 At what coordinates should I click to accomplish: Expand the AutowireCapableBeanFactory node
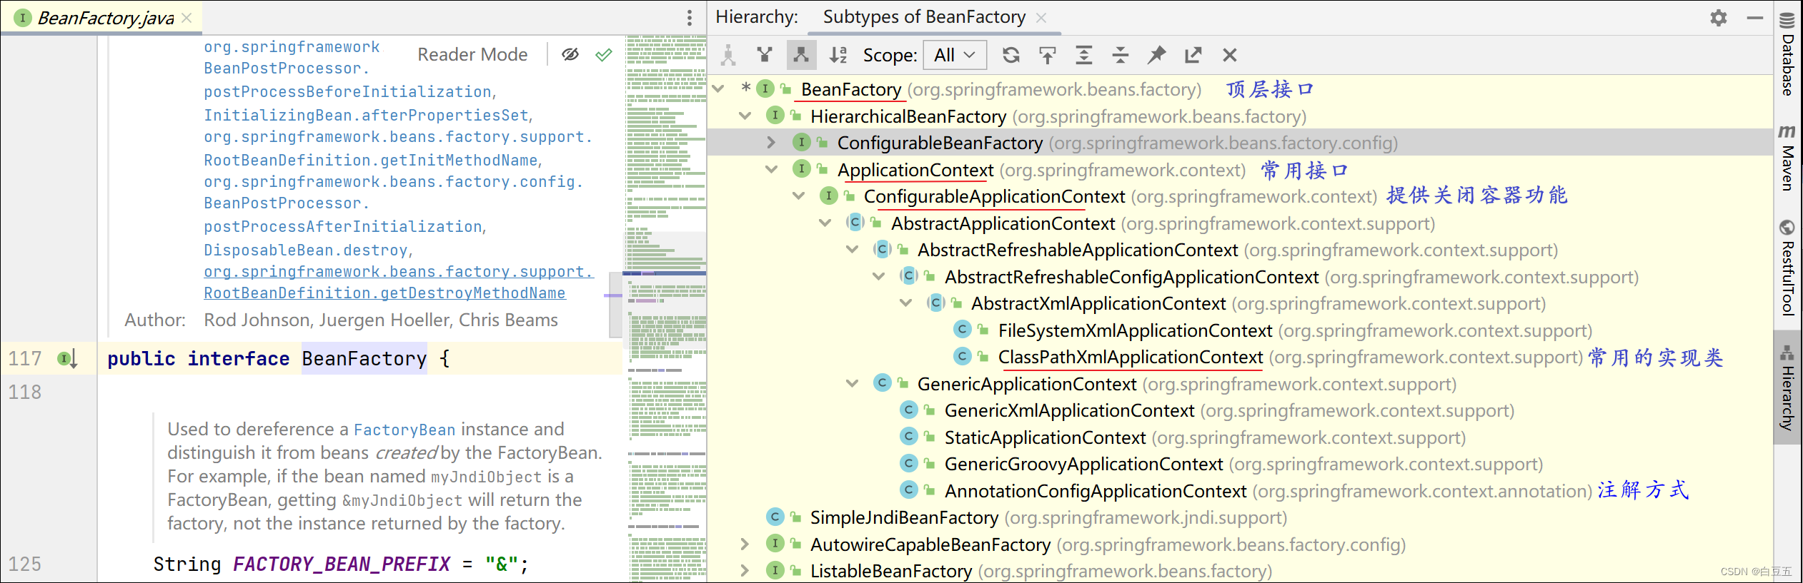745,544
